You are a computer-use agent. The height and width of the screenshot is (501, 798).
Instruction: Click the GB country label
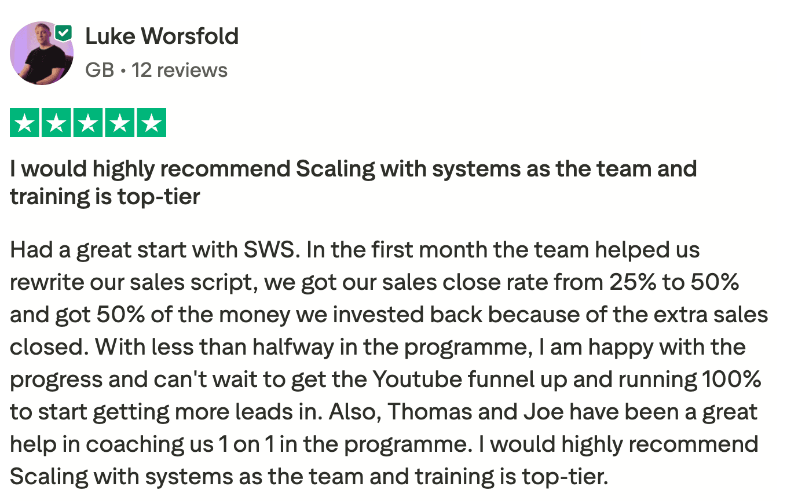(100, 71)
